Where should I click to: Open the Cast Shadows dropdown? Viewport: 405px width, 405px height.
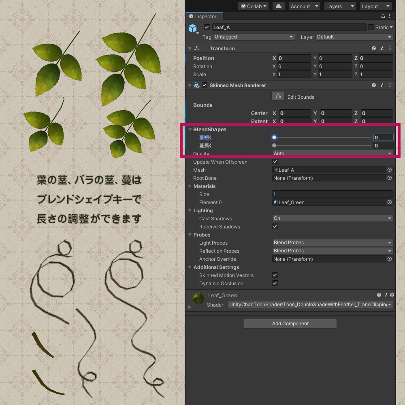coord(333,218)
